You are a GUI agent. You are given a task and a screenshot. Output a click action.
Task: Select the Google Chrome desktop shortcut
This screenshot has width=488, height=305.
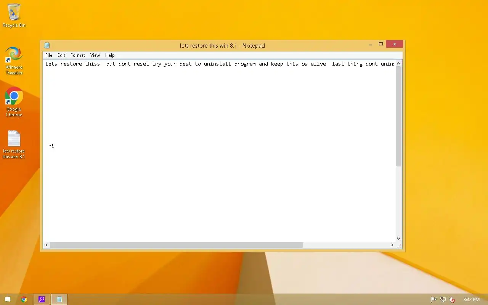(14, 102)
